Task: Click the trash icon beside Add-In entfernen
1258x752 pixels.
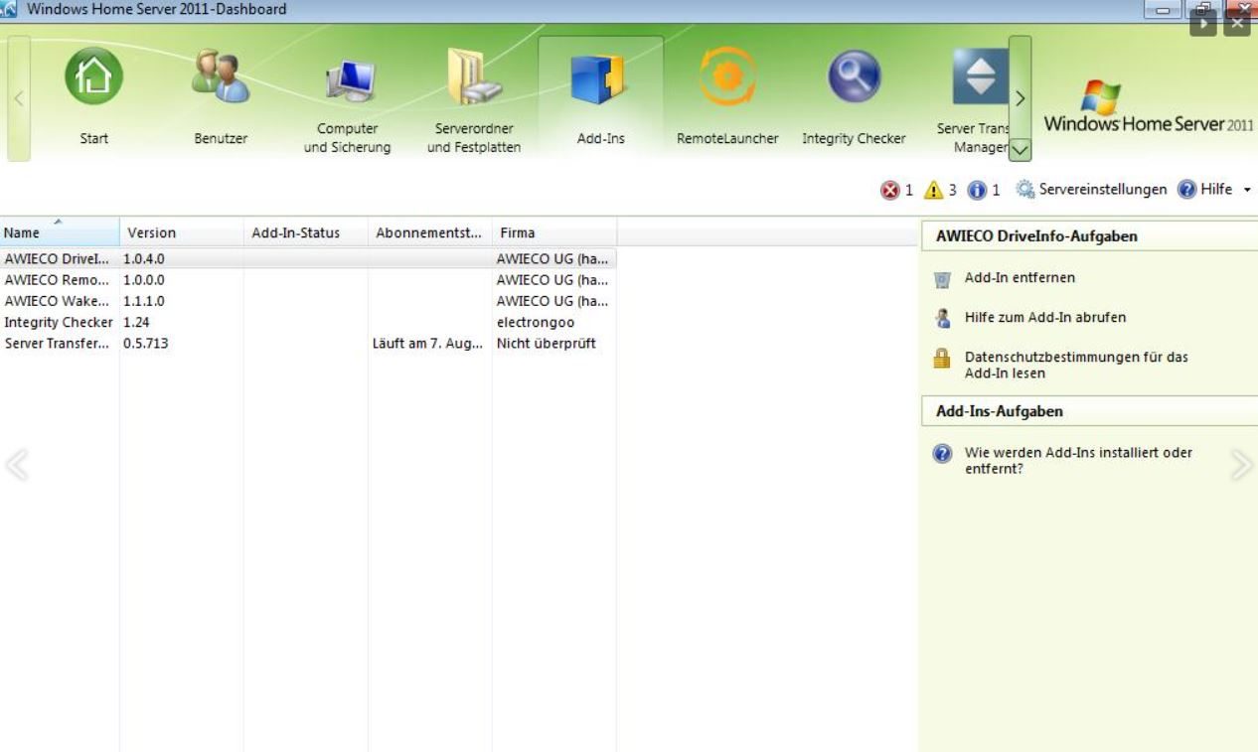Action: pyautogui.click(x=942, y=279)
